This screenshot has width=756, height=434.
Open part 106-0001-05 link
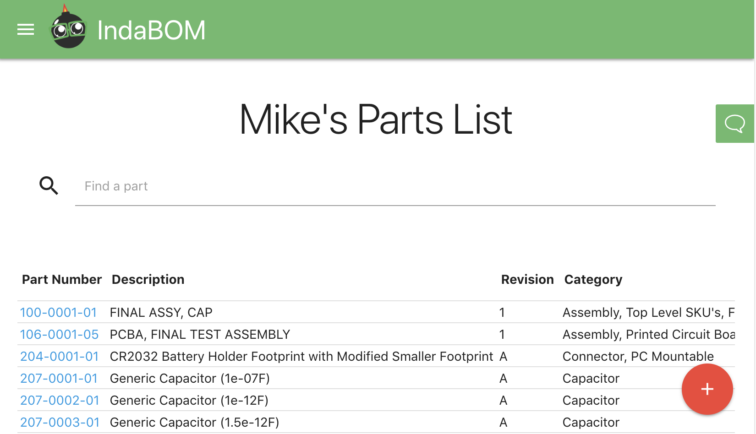[x=60, y=334]
